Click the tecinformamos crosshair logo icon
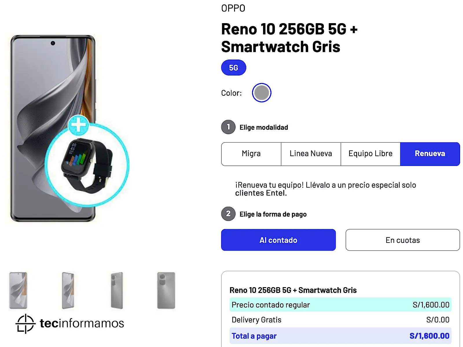 pos(25,324)
